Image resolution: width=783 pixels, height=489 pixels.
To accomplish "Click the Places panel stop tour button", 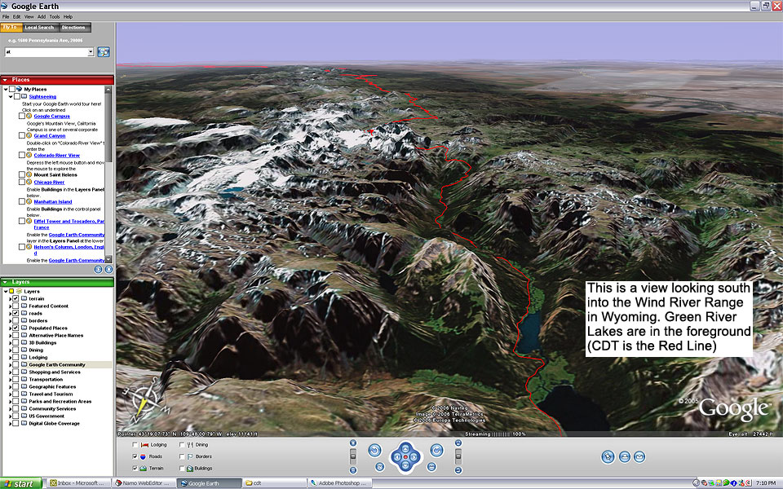I will [108, 270].
